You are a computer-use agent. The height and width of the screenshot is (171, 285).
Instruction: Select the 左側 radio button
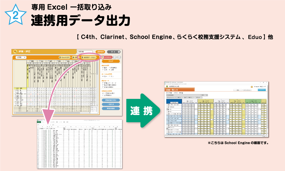(103, 70)
